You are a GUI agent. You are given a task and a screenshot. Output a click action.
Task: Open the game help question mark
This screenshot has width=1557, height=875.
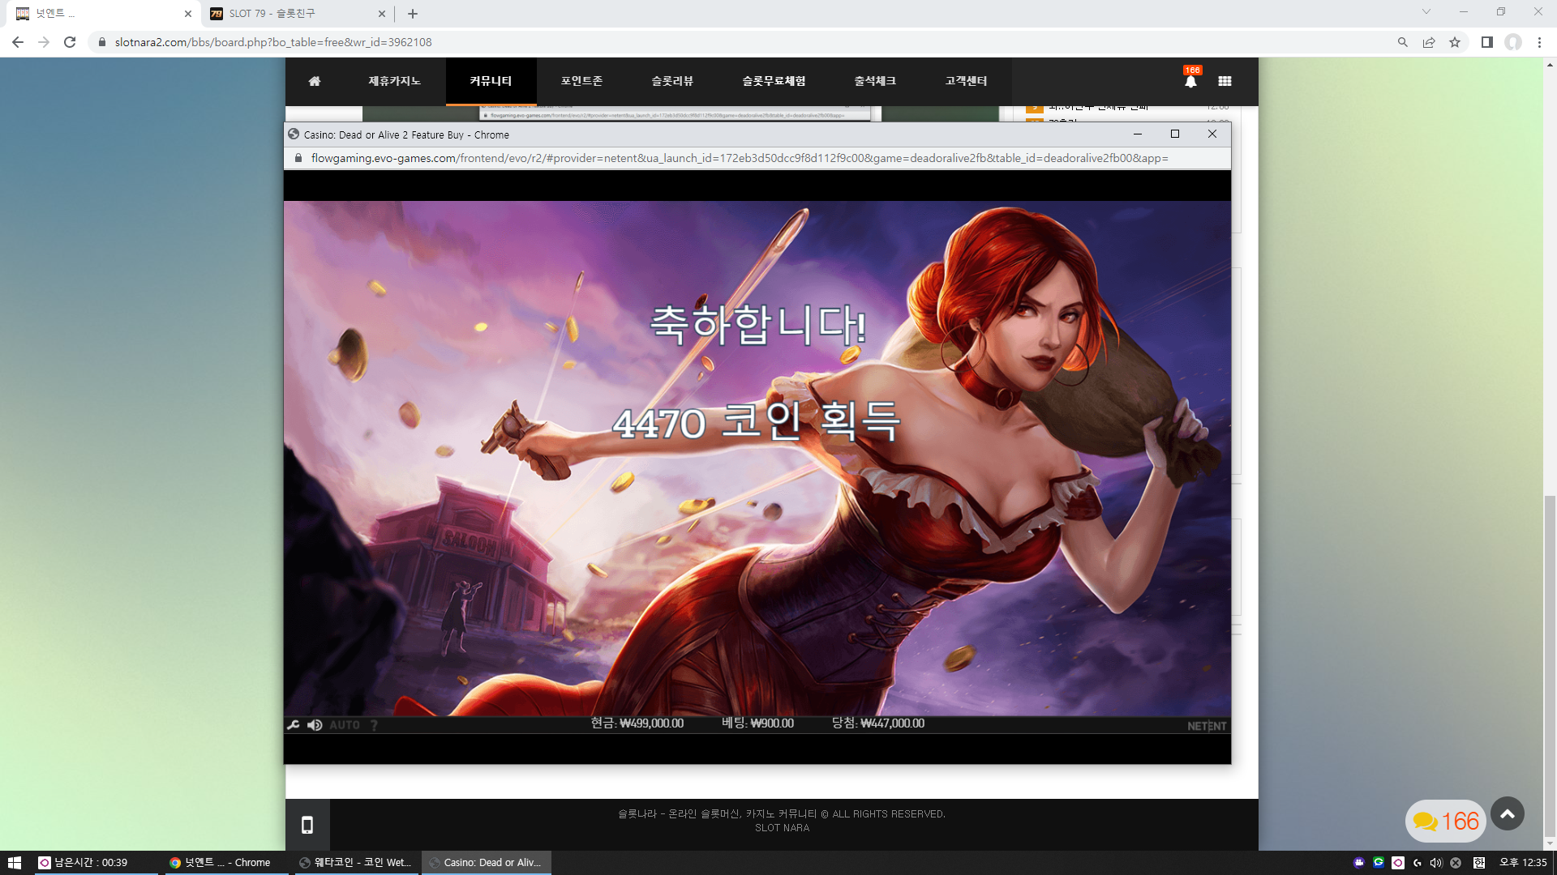click(374, 725)
